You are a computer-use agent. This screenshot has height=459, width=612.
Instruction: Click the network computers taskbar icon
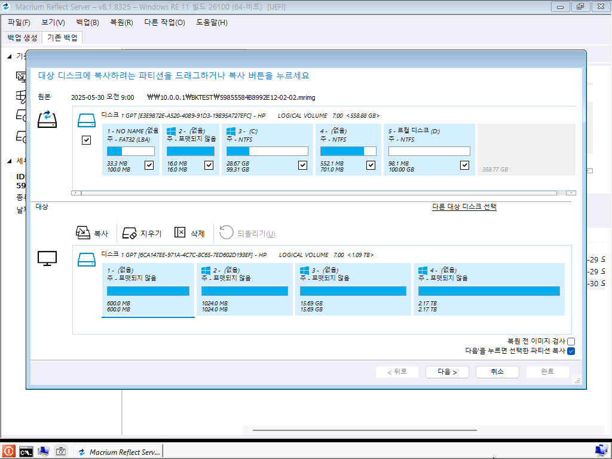(43, 452)
